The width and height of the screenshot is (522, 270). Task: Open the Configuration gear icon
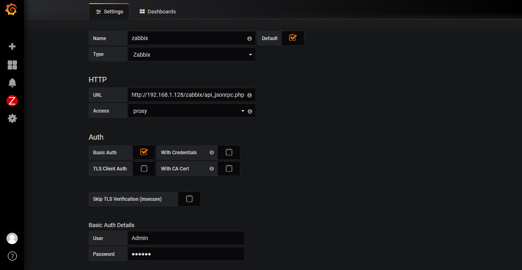click(x=12, y=118)
